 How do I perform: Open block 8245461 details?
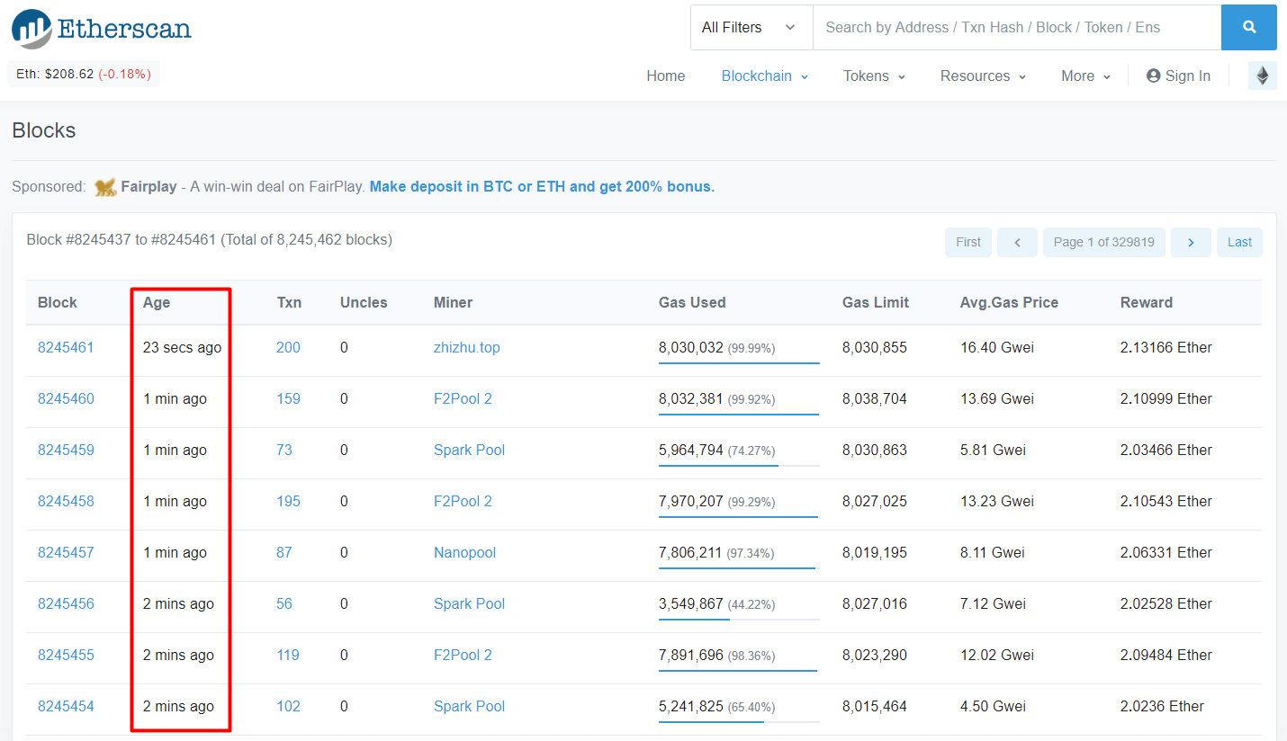66,347
